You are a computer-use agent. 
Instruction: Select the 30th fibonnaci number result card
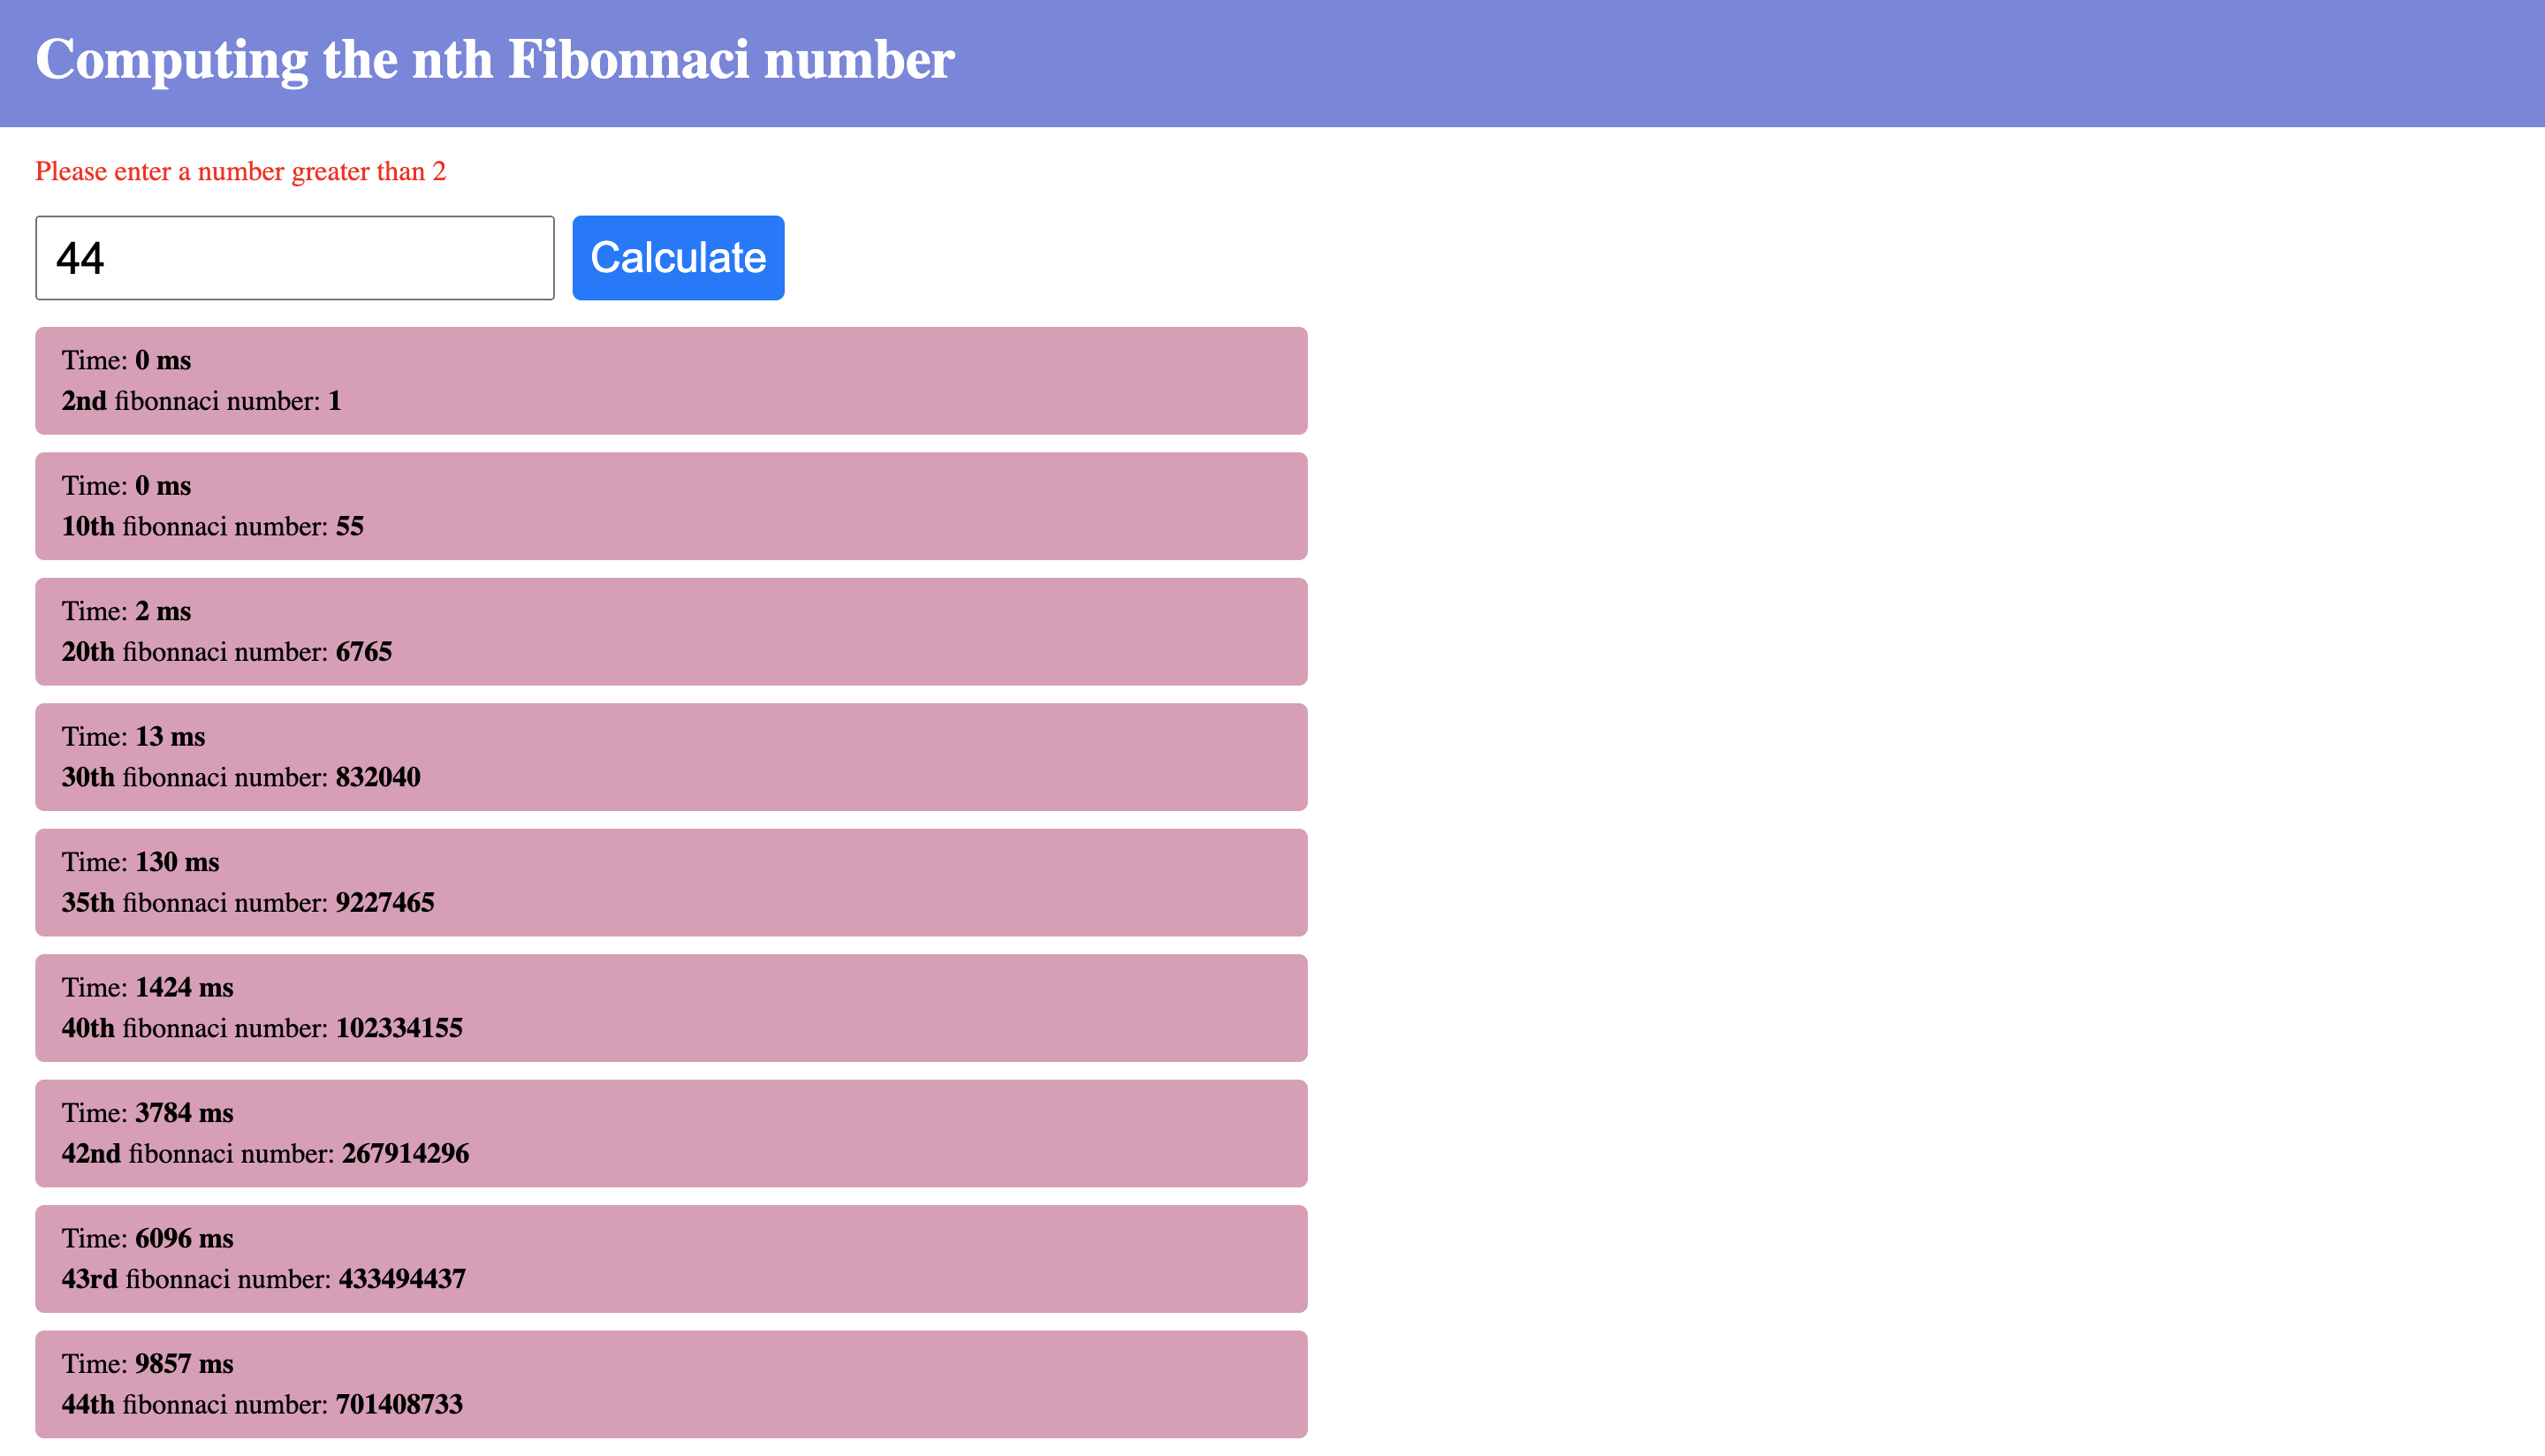click(x=670, y=757)
